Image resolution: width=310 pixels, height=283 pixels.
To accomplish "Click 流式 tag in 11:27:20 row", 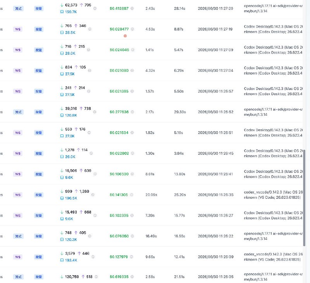I will click(18, 9).
